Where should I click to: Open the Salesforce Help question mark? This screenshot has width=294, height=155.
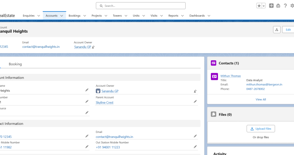(285, 6)
